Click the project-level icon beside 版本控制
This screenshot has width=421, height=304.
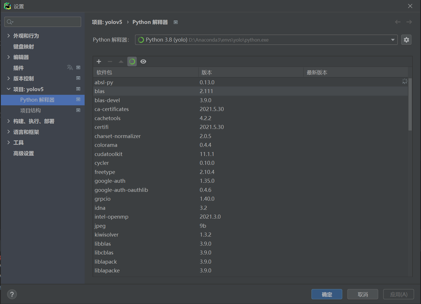tap(78, 78)
